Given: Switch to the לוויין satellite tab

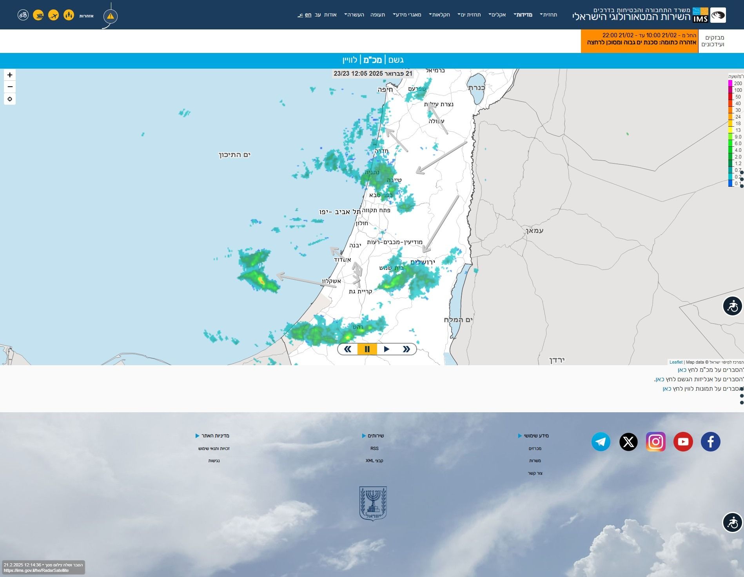Looking at the screenshot, I should click(350, 60).
